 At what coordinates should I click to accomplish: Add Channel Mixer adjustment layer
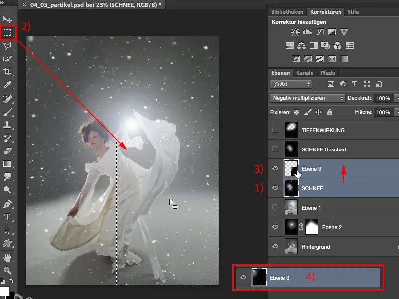(x=338, y=46)
